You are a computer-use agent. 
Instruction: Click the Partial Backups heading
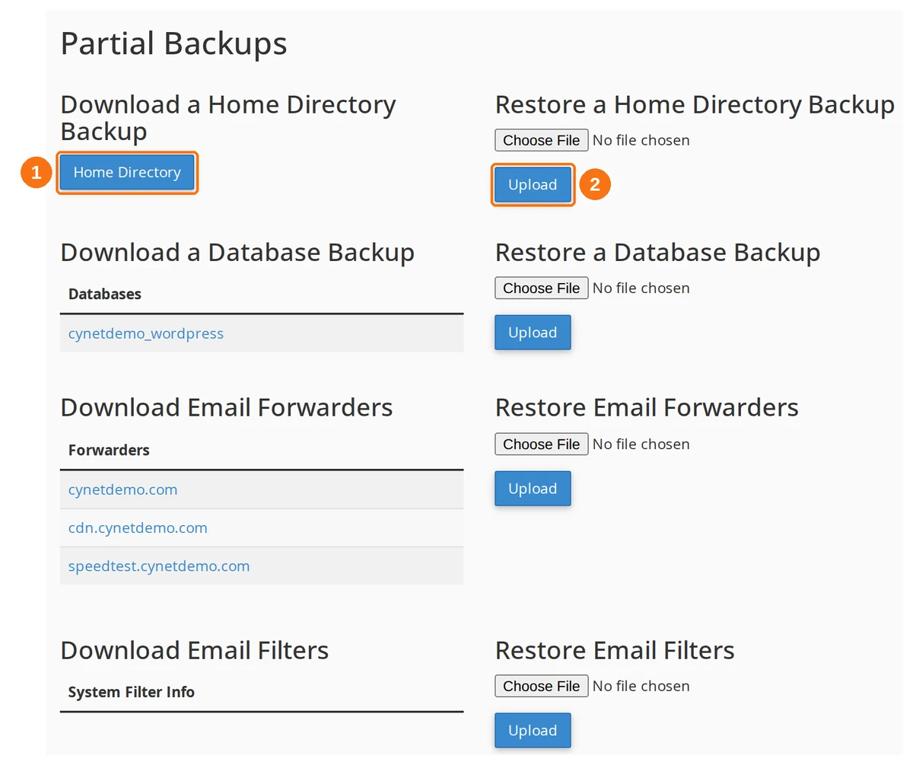click(174, 43)
